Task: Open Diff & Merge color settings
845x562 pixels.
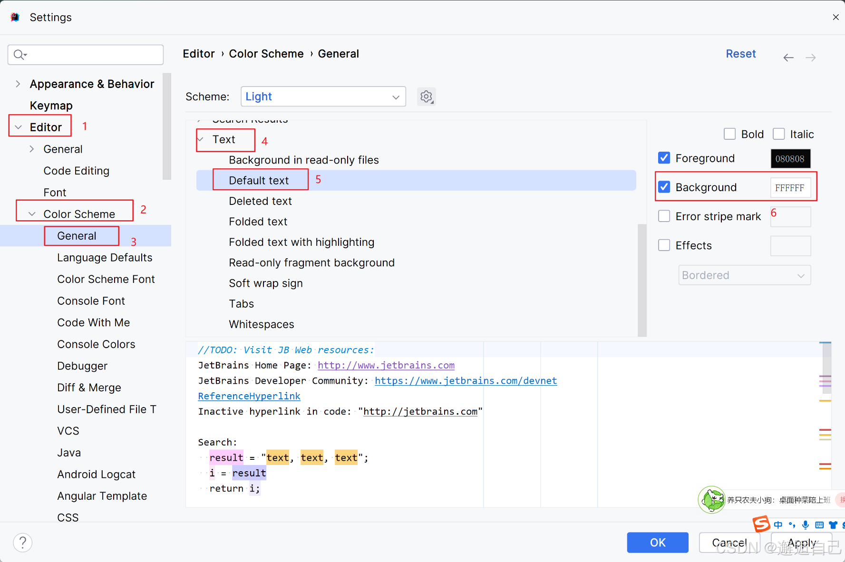Action: click(89, 388)
